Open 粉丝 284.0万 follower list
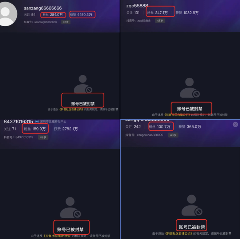This screenshot has width=240, height=239. click(x=53, y=15)
